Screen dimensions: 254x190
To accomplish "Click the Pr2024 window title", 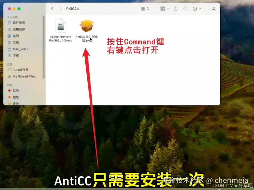I will click(72, 9).
